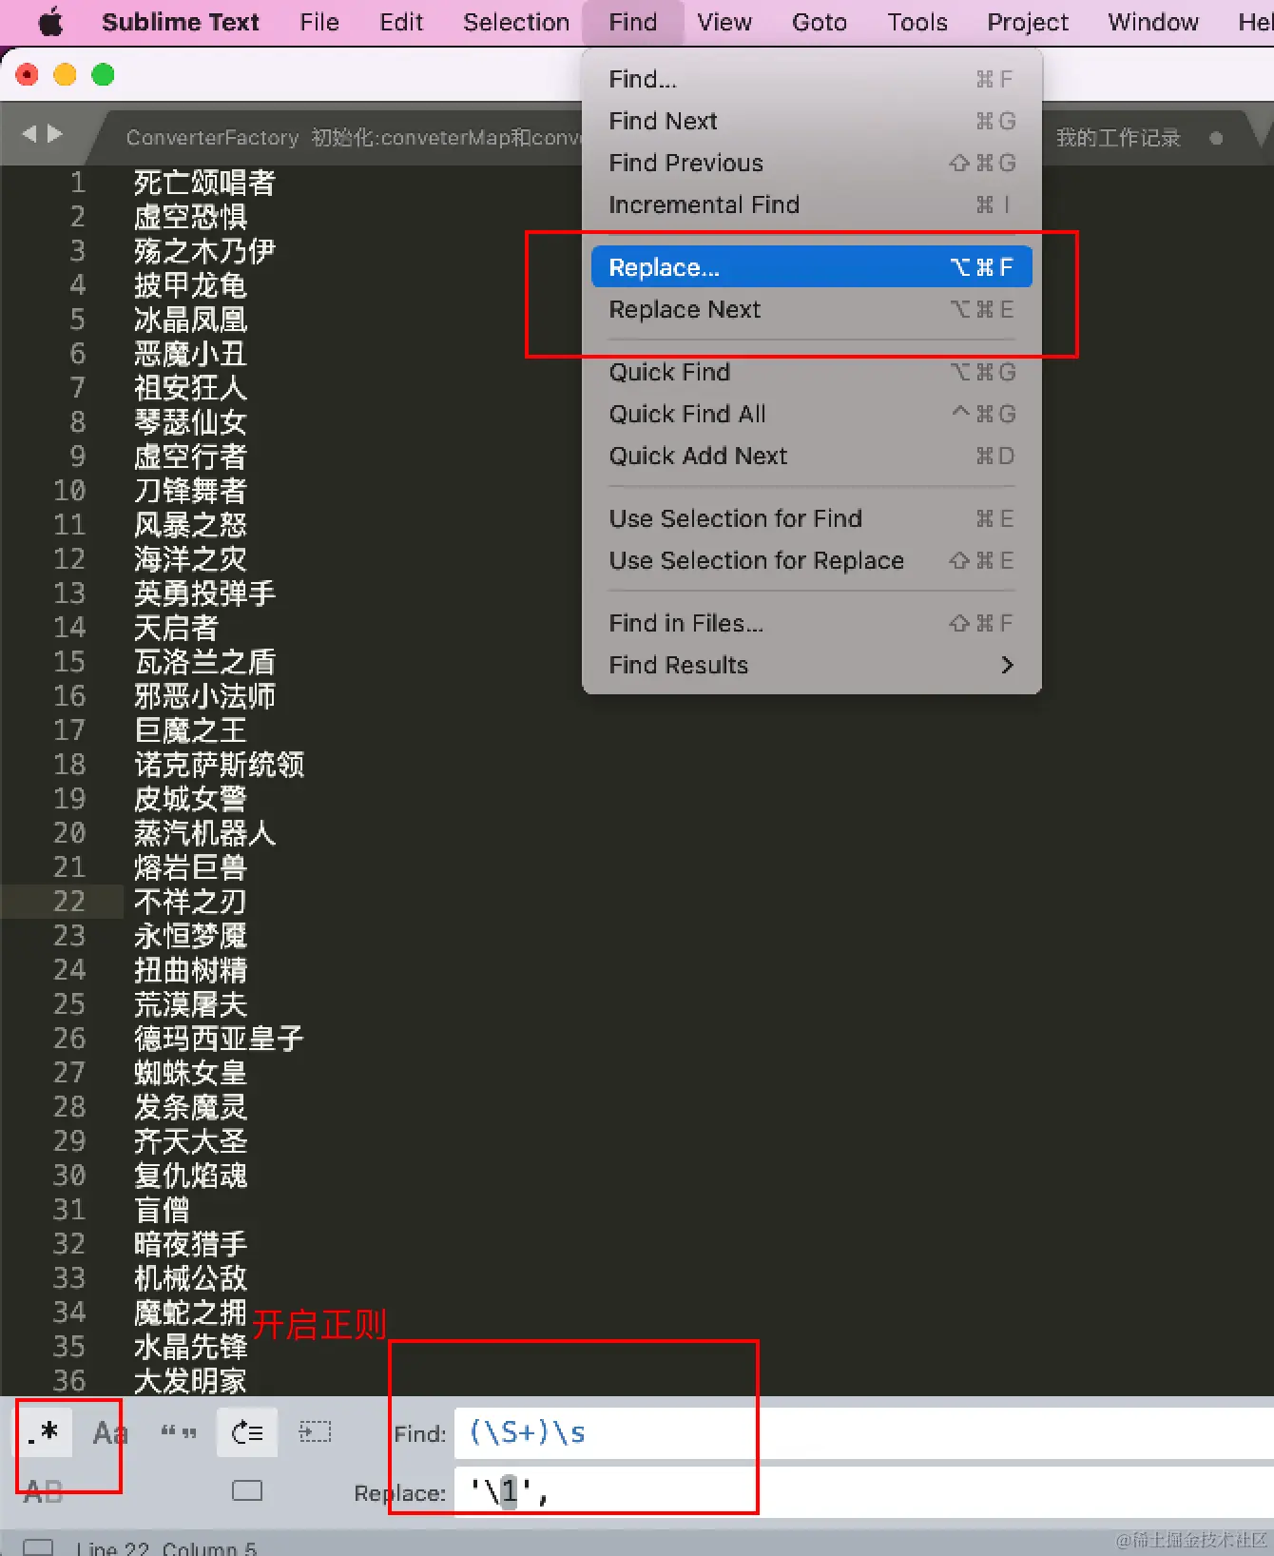Image resolution: width=1274 pixels, height=1556 pixels.
Task: Select the Replace... menu entry
Action: tap(811, 267)
